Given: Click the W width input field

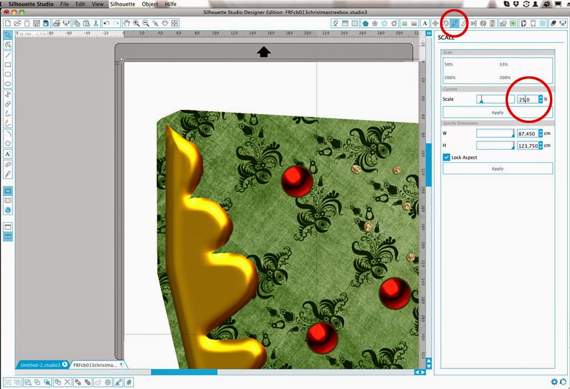Looking at the screenshot, I should coord(528,134).
